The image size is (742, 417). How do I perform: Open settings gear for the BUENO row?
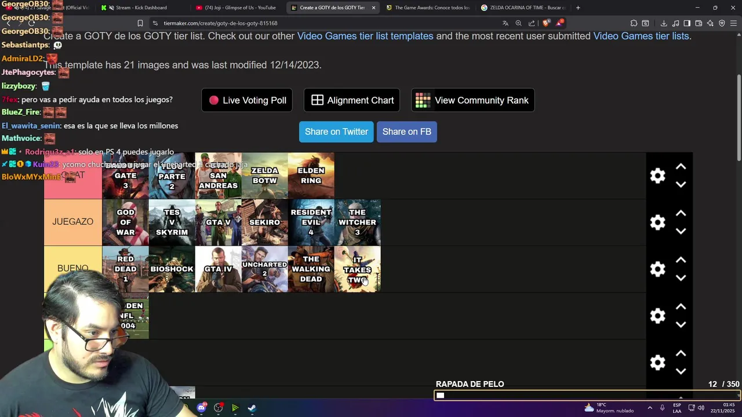(x=657, y=269)
